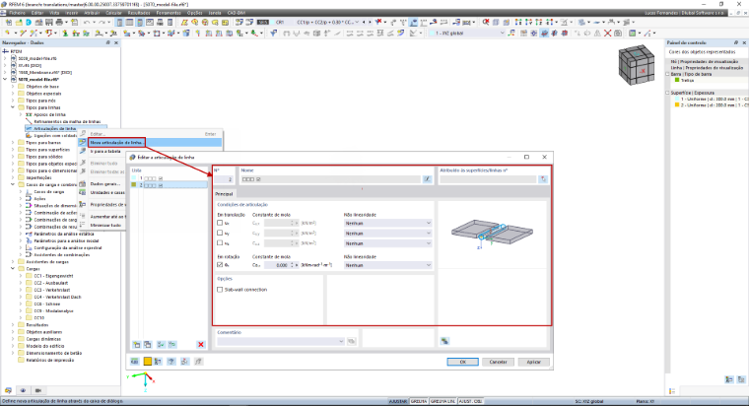Delete selected item with red X in dialog
Screen dimensions: 749x406
click(x=201, y=344)
